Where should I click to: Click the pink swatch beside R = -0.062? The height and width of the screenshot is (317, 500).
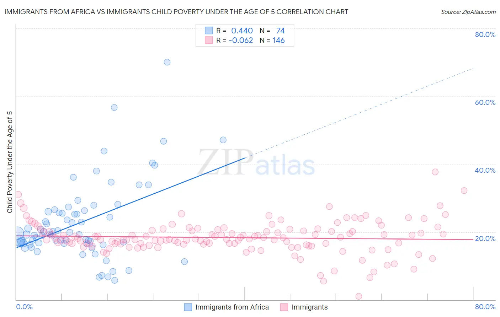point(209,40)
